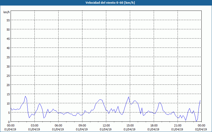Select the 40 y-axis label
The image size is (212, 132).
tap(8, 48)
